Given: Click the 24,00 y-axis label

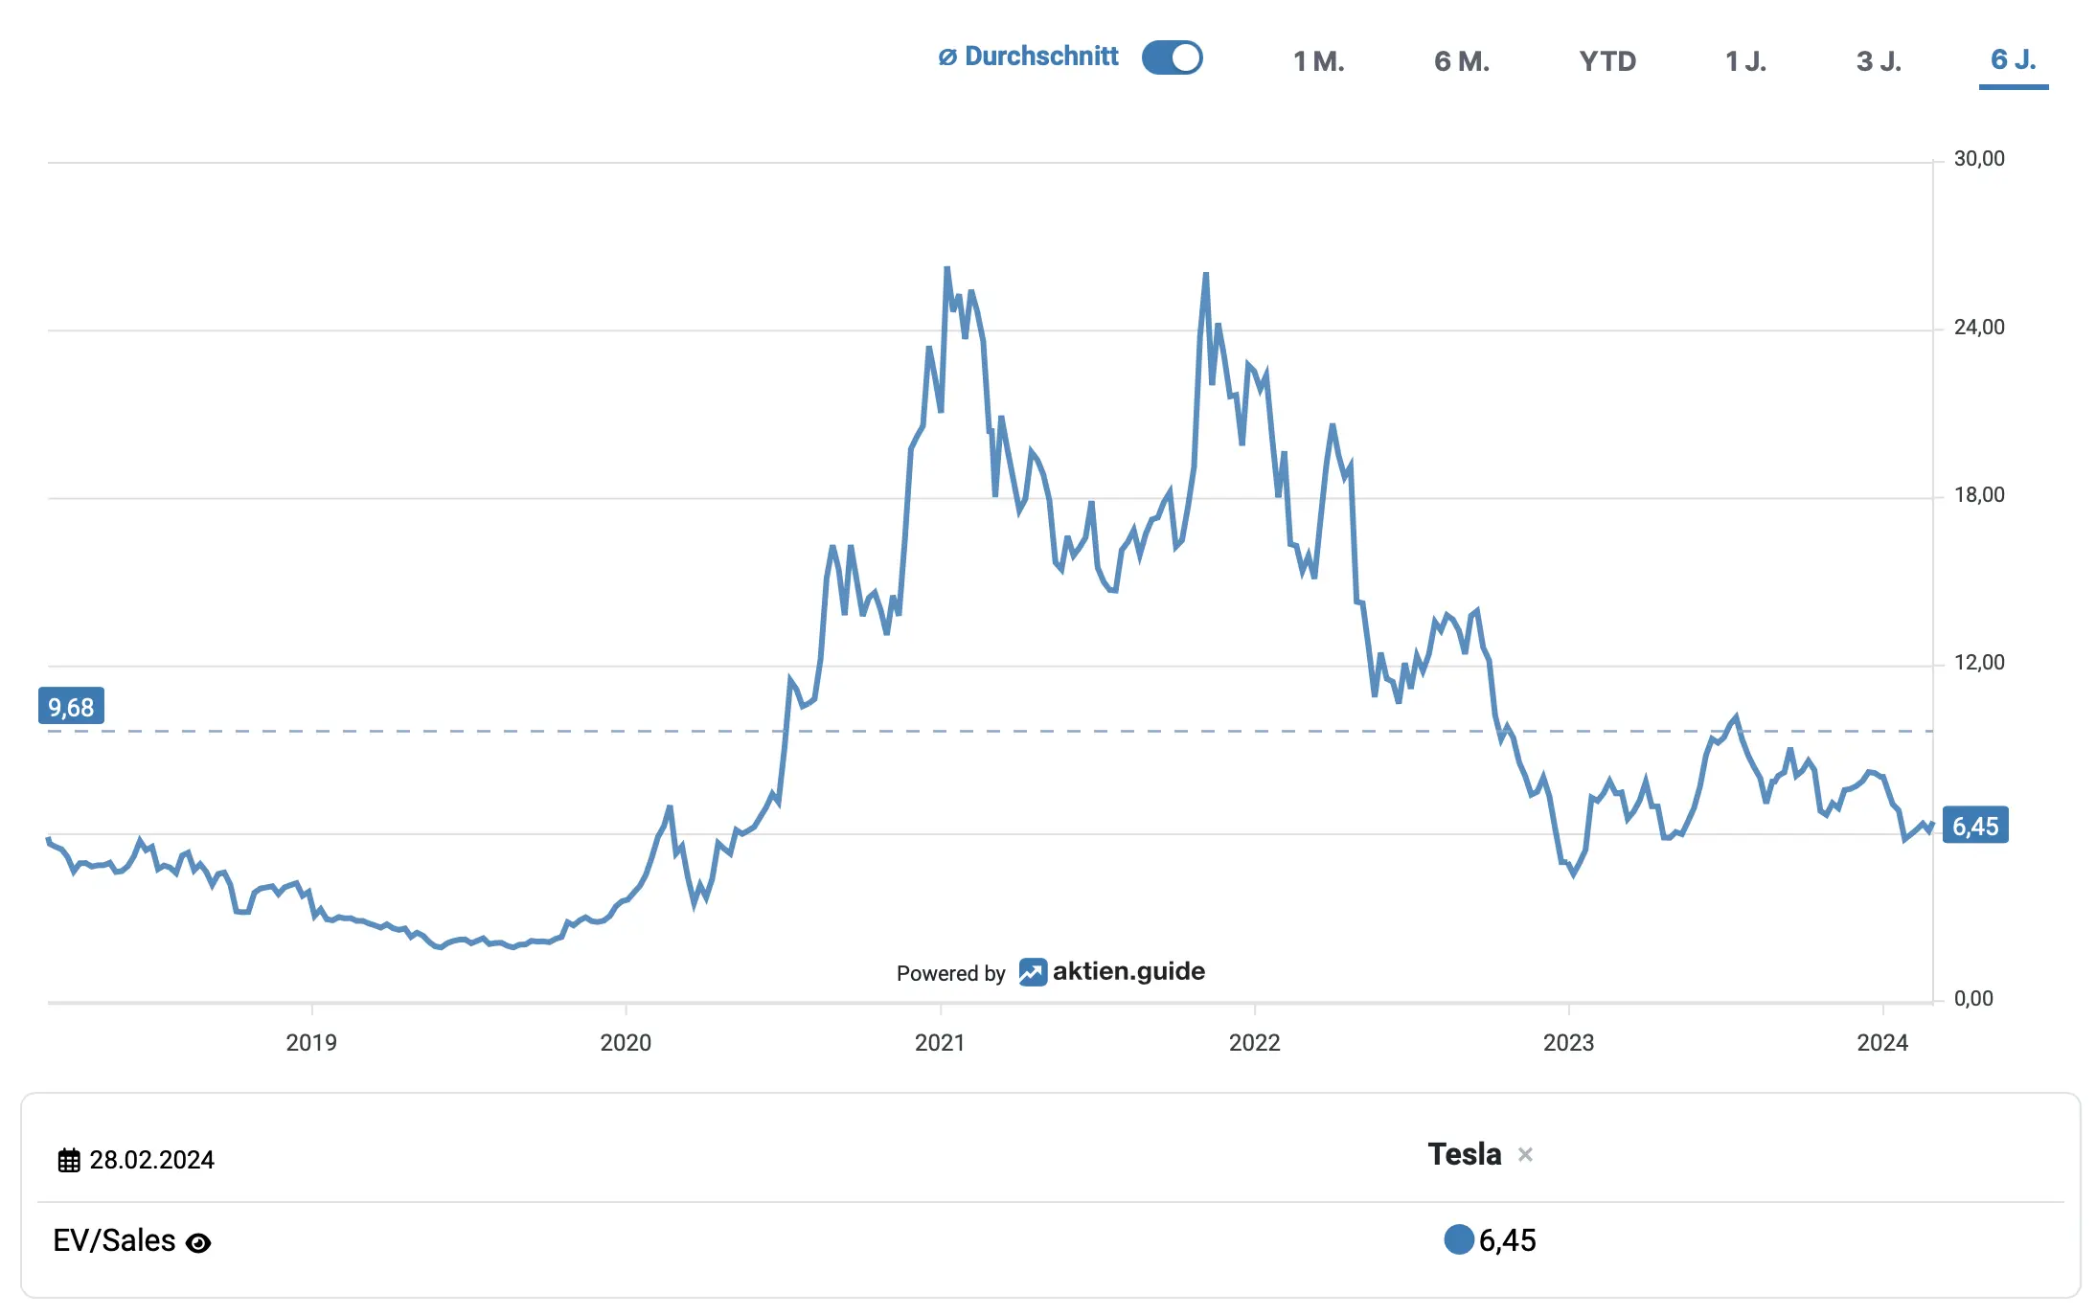Looking at the screenshot, I should [x=1979, y=328].
